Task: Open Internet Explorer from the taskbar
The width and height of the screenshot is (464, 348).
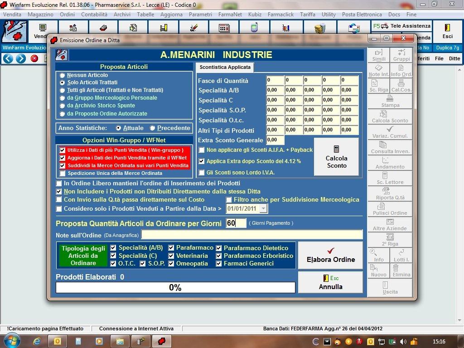Action: pyautogui.click(x=37, y=341)
